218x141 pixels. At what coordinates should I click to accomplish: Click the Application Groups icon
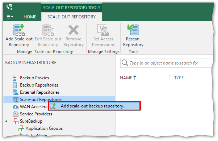coord(21,128)
